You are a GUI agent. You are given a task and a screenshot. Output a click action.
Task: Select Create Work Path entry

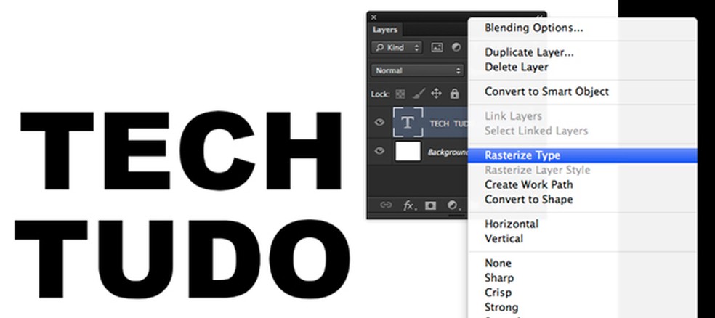tap(528, 184)
